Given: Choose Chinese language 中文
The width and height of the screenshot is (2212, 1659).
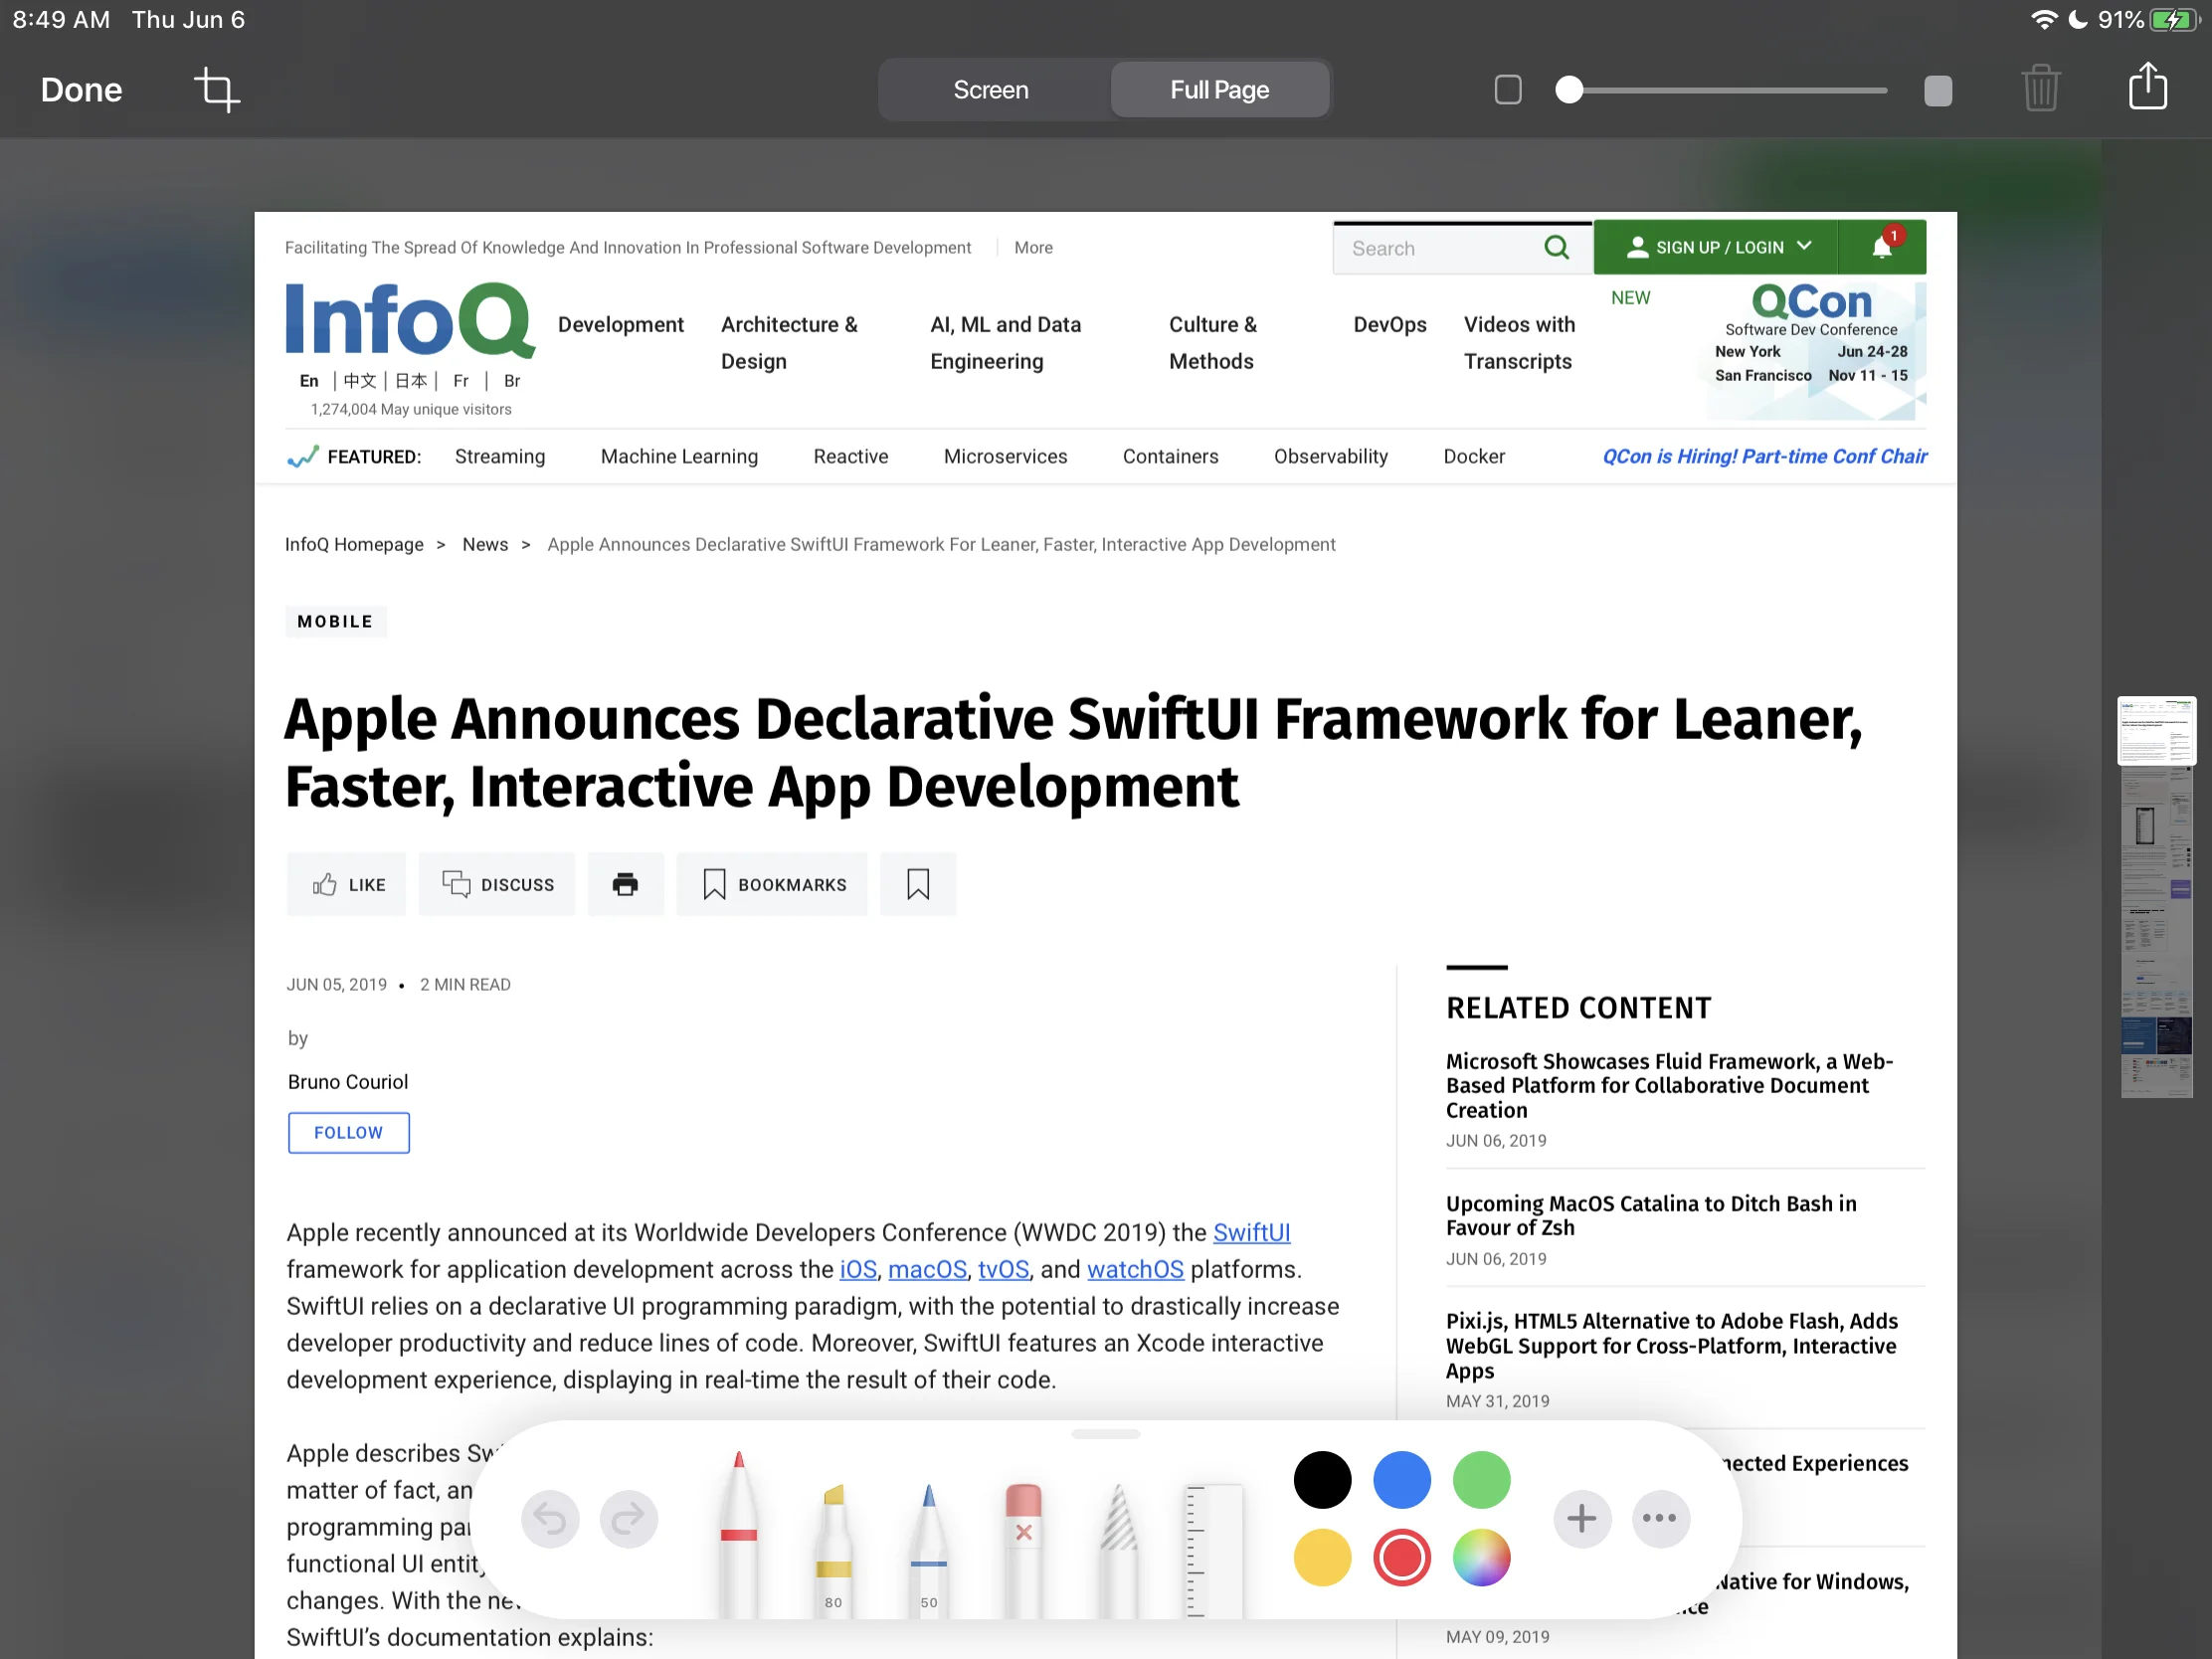Looking at the screenshot, I should coord(359,381).
